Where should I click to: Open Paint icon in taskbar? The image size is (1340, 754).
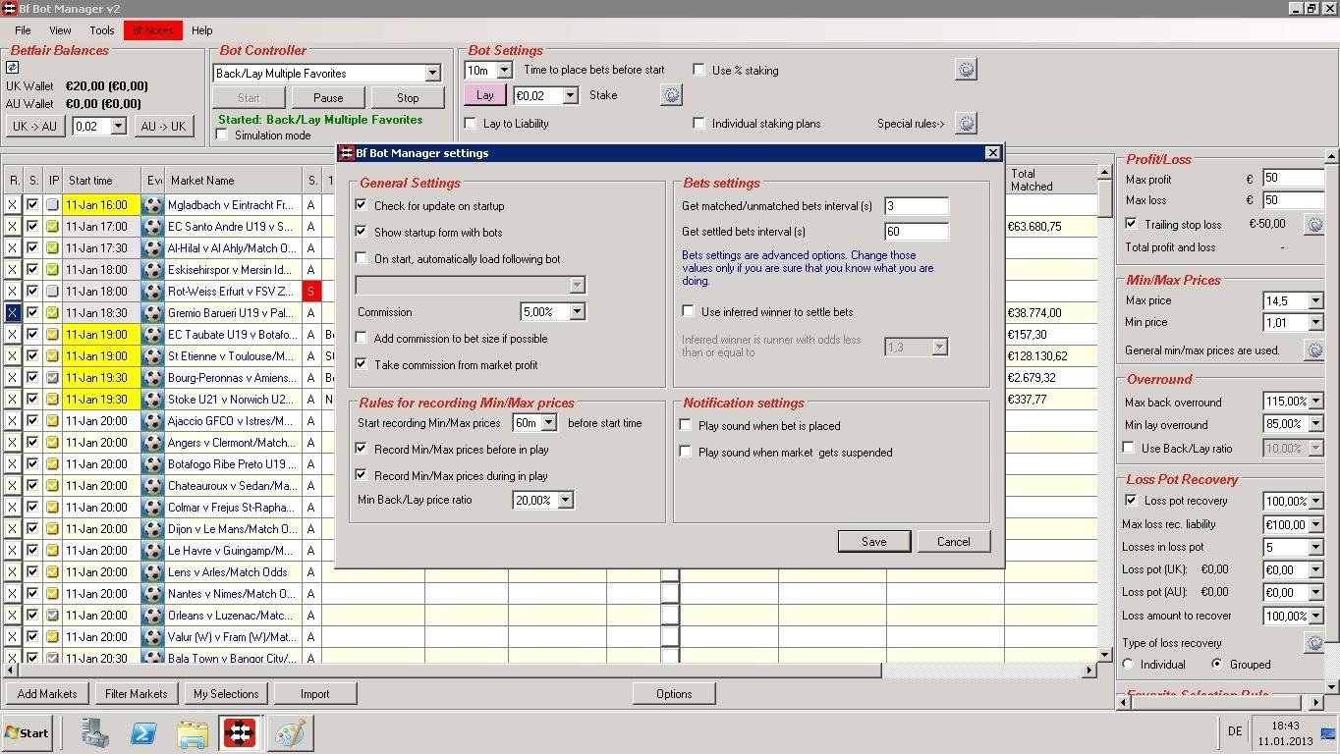coord(289,732)
